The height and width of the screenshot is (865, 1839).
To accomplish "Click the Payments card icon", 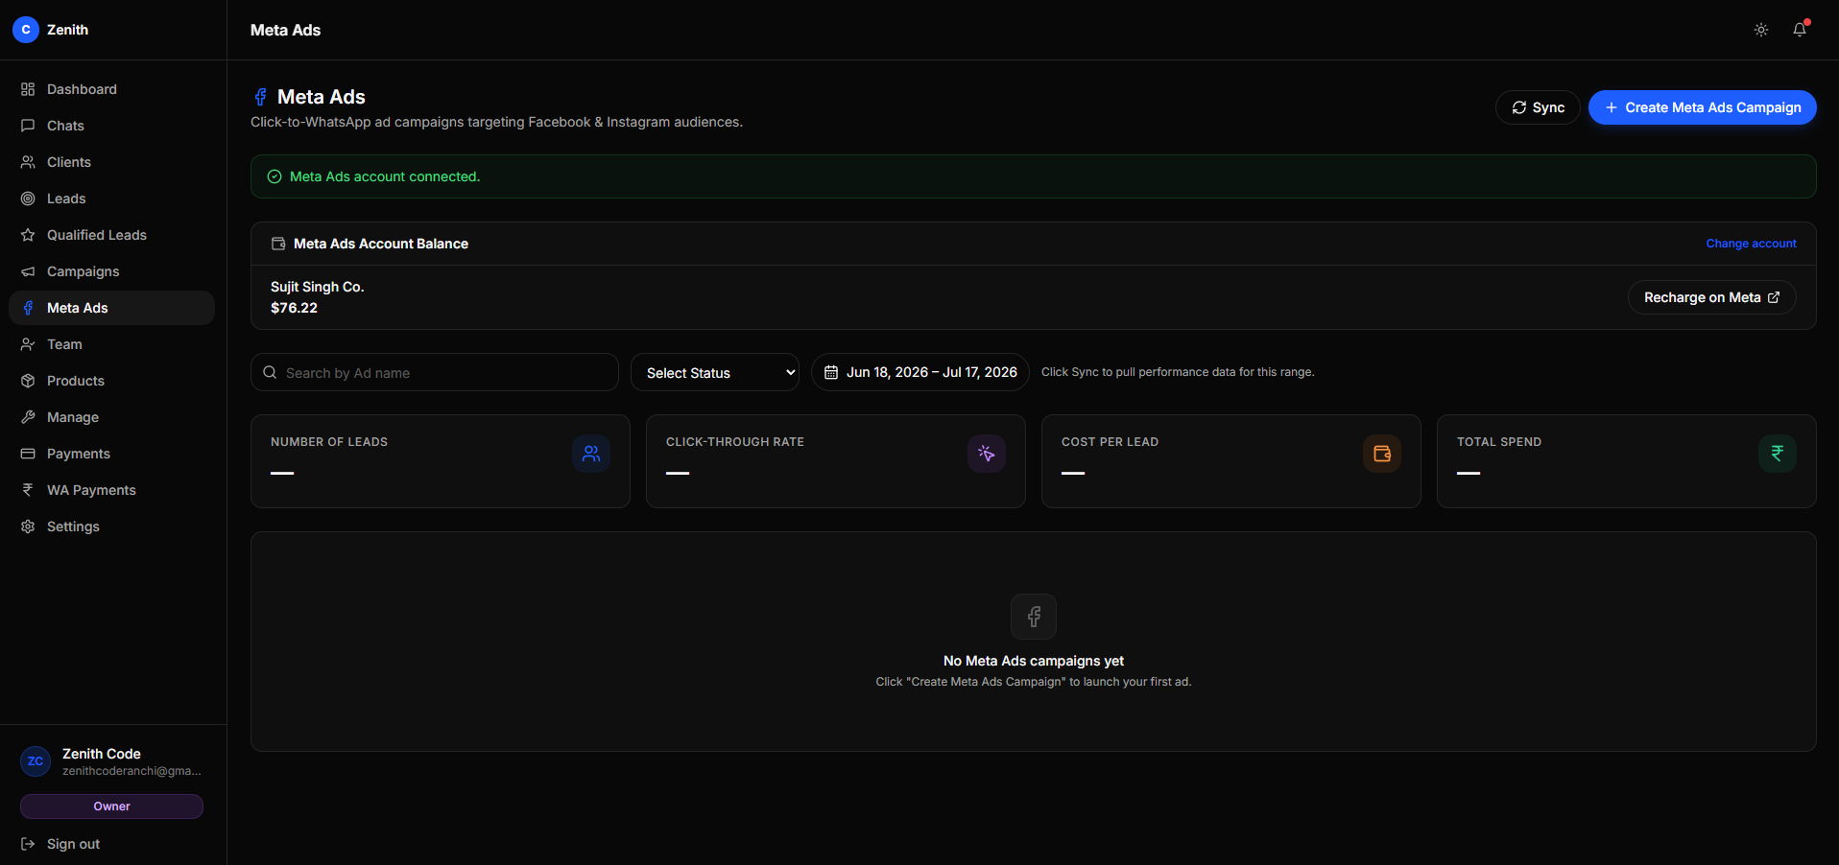I will (x=28, y=454).
